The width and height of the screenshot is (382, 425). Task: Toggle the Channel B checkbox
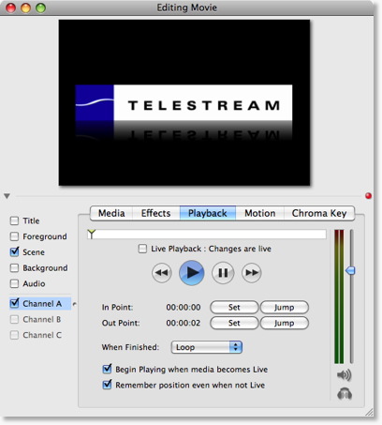point(14,319)
